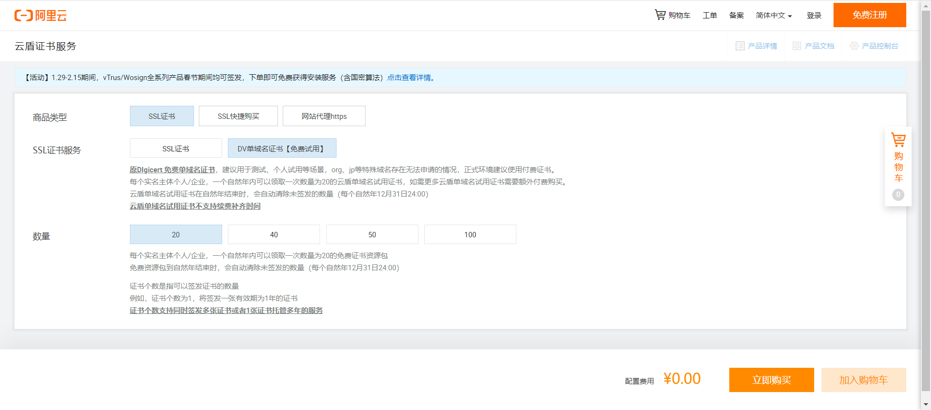
Task: Select the SSL证书 service option
Action: tap(176, 148)
